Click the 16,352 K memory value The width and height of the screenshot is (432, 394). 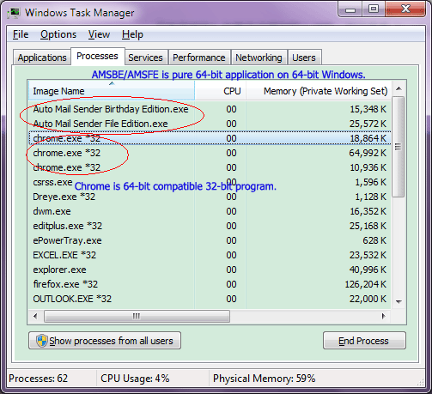click(x=368, y=211)
